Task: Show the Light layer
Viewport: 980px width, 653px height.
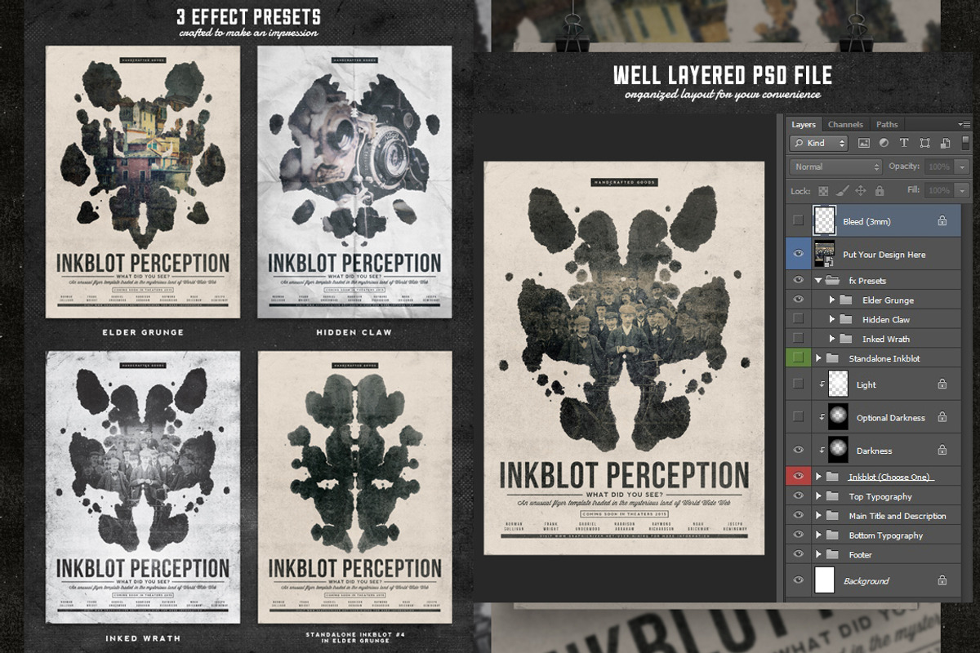Action: click(798, 384)
